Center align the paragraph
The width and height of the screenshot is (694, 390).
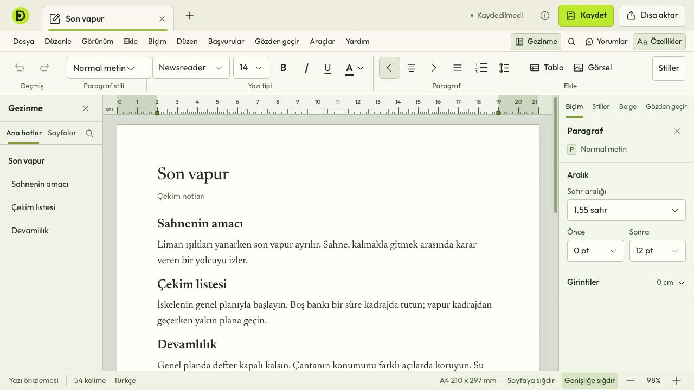click(412, 68)
